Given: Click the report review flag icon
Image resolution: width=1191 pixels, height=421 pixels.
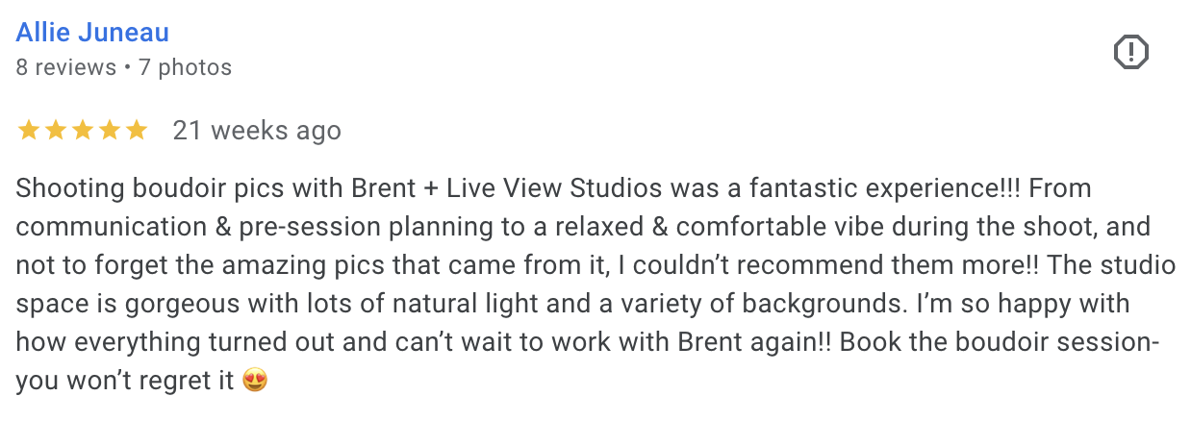Looking at the screenshot, I should (1131, 52).
